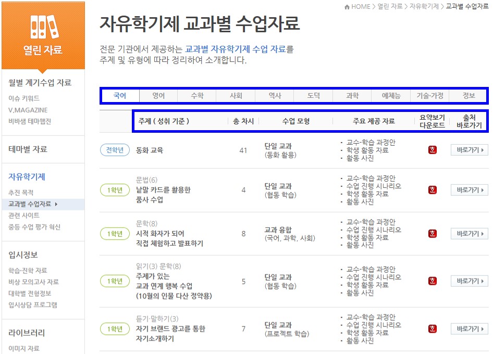Open 추진 목적 sidebar link

pyautogui.click(x=21, y=193)
